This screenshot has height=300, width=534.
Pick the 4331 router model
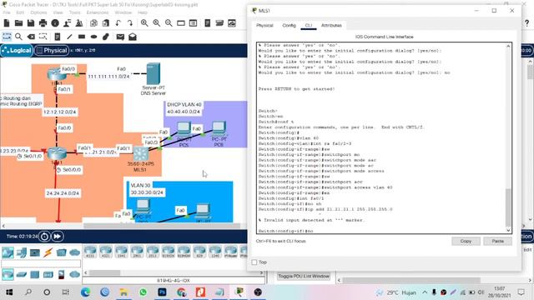click(90, 252)
